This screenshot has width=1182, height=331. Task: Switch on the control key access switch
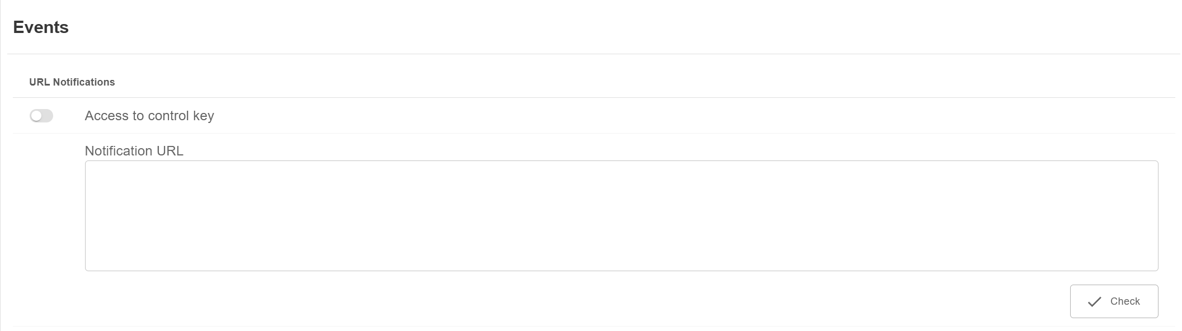41,116
